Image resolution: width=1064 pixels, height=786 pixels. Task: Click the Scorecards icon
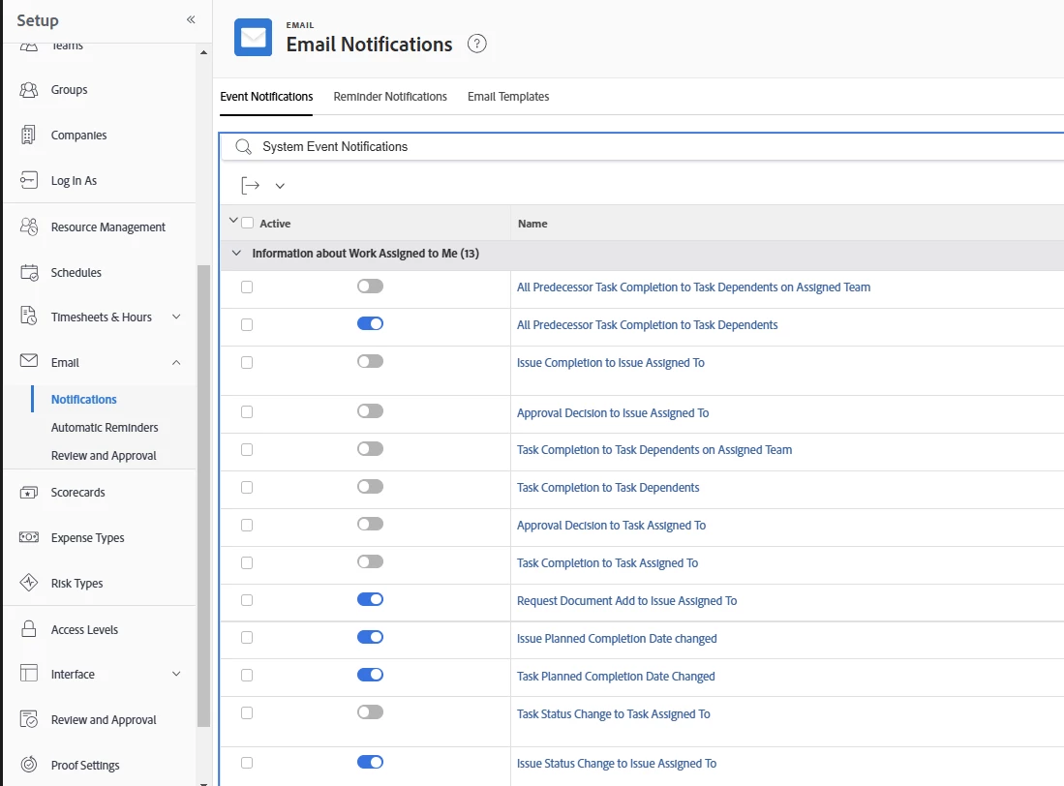28,493
